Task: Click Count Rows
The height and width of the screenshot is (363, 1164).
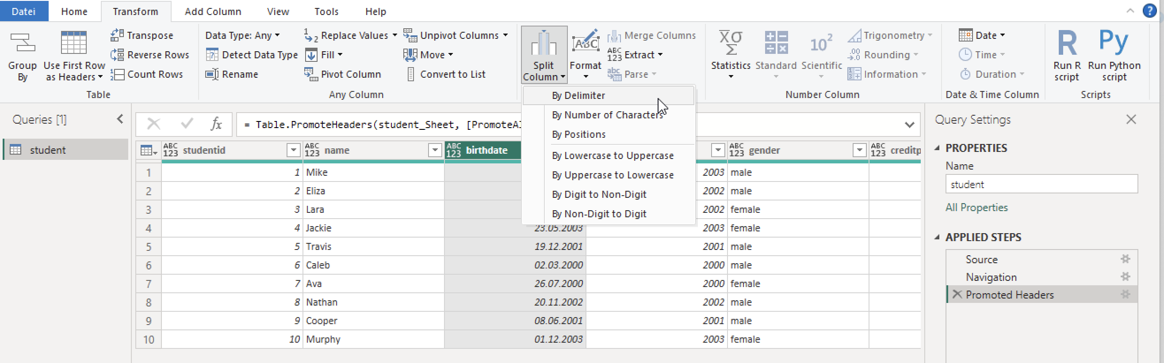Action: (x=146, y=74)
